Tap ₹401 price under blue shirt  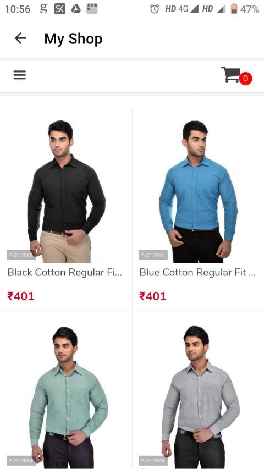pos(153,296)
